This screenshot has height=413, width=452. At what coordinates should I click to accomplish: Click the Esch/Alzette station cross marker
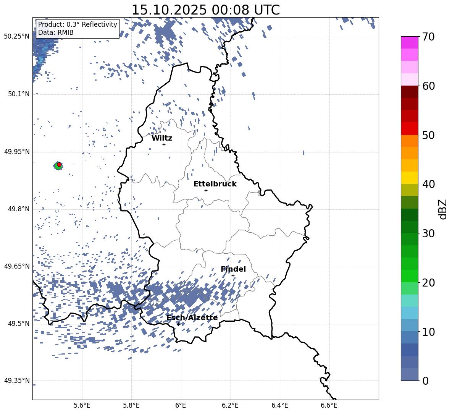click(178, 324)
